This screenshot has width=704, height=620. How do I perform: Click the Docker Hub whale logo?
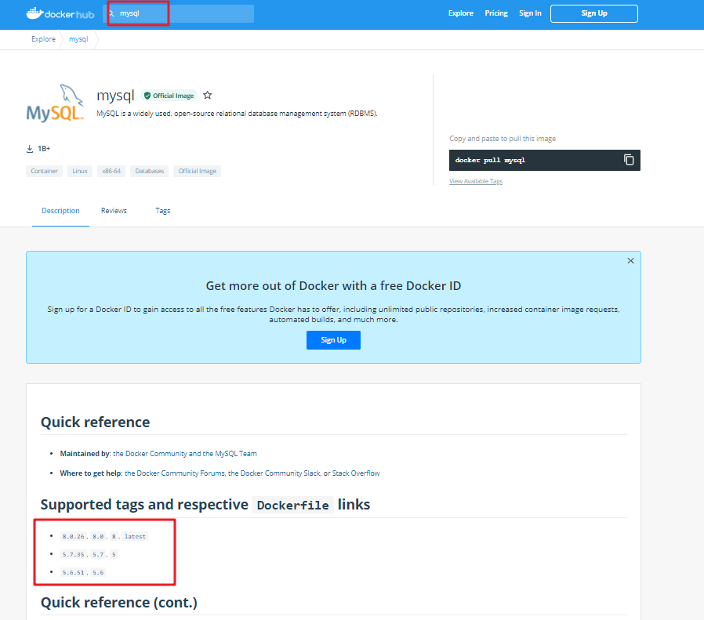point(60,13)
